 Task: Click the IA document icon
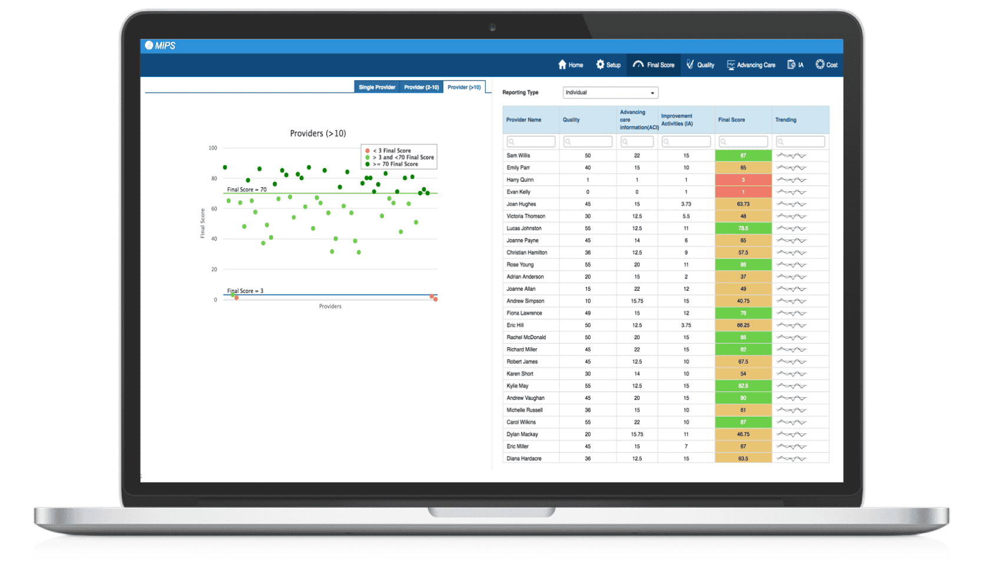tap(791, 65)
